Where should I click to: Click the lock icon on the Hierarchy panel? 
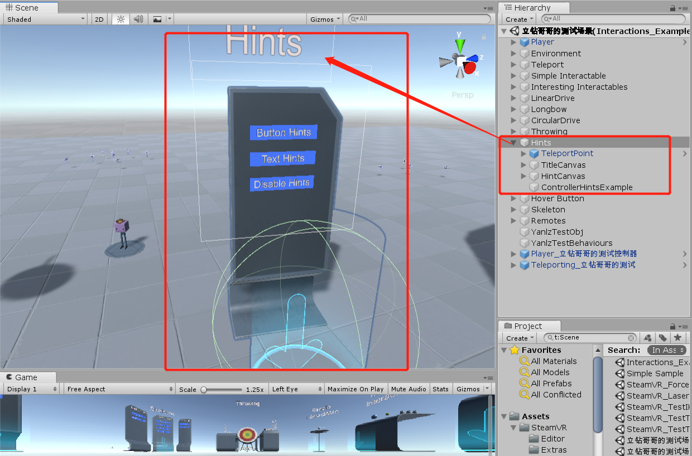(x=673, y=7)
